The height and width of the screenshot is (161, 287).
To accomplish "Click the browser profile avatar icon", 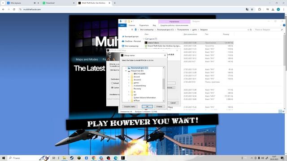I will point(278,9).
